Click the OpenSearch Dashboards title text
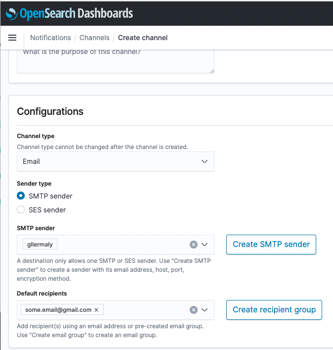Image resolution: width=333 pixels, height=350 pixels. (77, 13)
